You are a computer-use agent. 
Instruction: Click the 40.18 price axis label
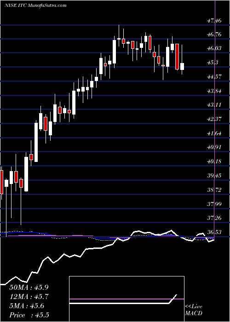(x=214, y=161)
